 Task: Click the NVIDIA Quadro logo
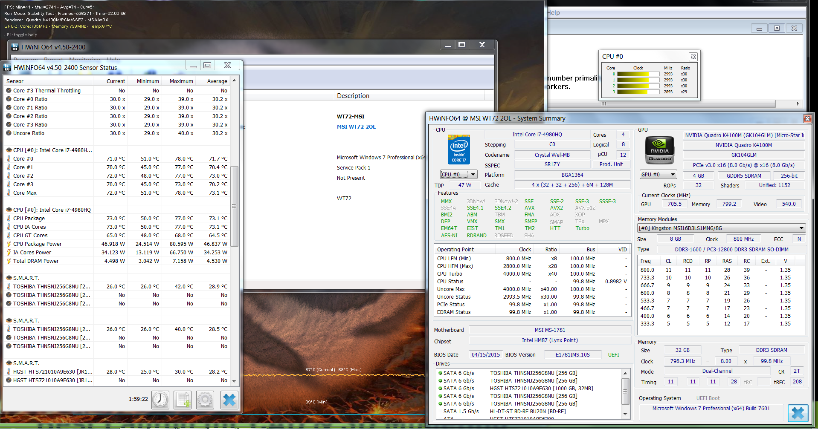coord(660,150)
